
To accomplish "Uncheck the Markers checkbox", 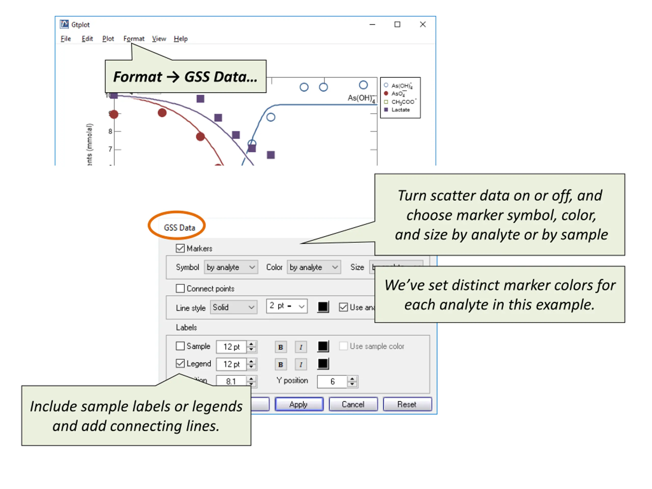I will coord(180,248).
